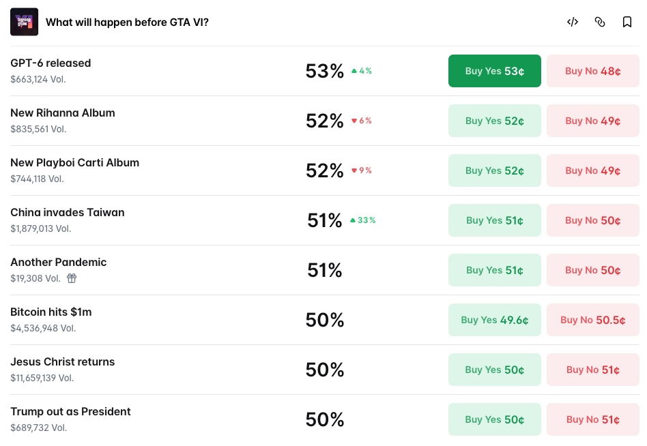This screenshot has width=647, height=446.
Task: Buy No 48¢ for GPT-6 released
Action: [x=593, y=71]
